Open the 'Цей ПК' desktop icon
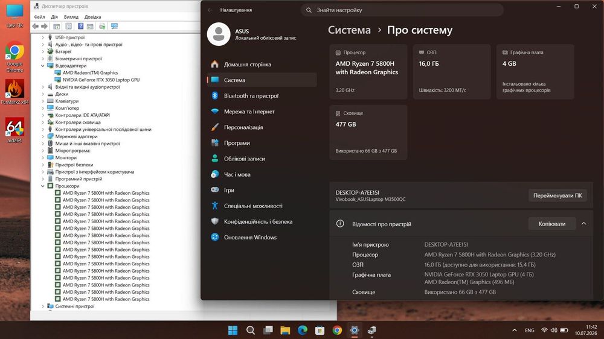The width and height of the screenshot is (604, 339). tap(14, 16)
